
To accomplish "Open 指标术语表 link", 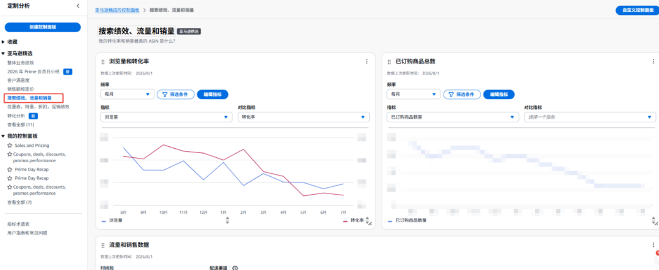I will pyautogui.click(x=18, y=224).
